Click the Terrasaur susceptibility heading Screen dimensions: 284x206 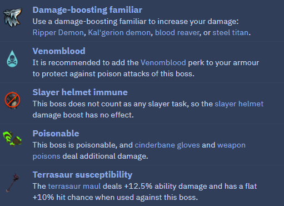pyautogui.click(x=82, y=175)
